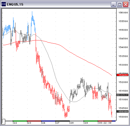Click the 30-22:30 time axis label
This screenshot has width=130, height=126.
pyautogui.click(x=105, y=123)
